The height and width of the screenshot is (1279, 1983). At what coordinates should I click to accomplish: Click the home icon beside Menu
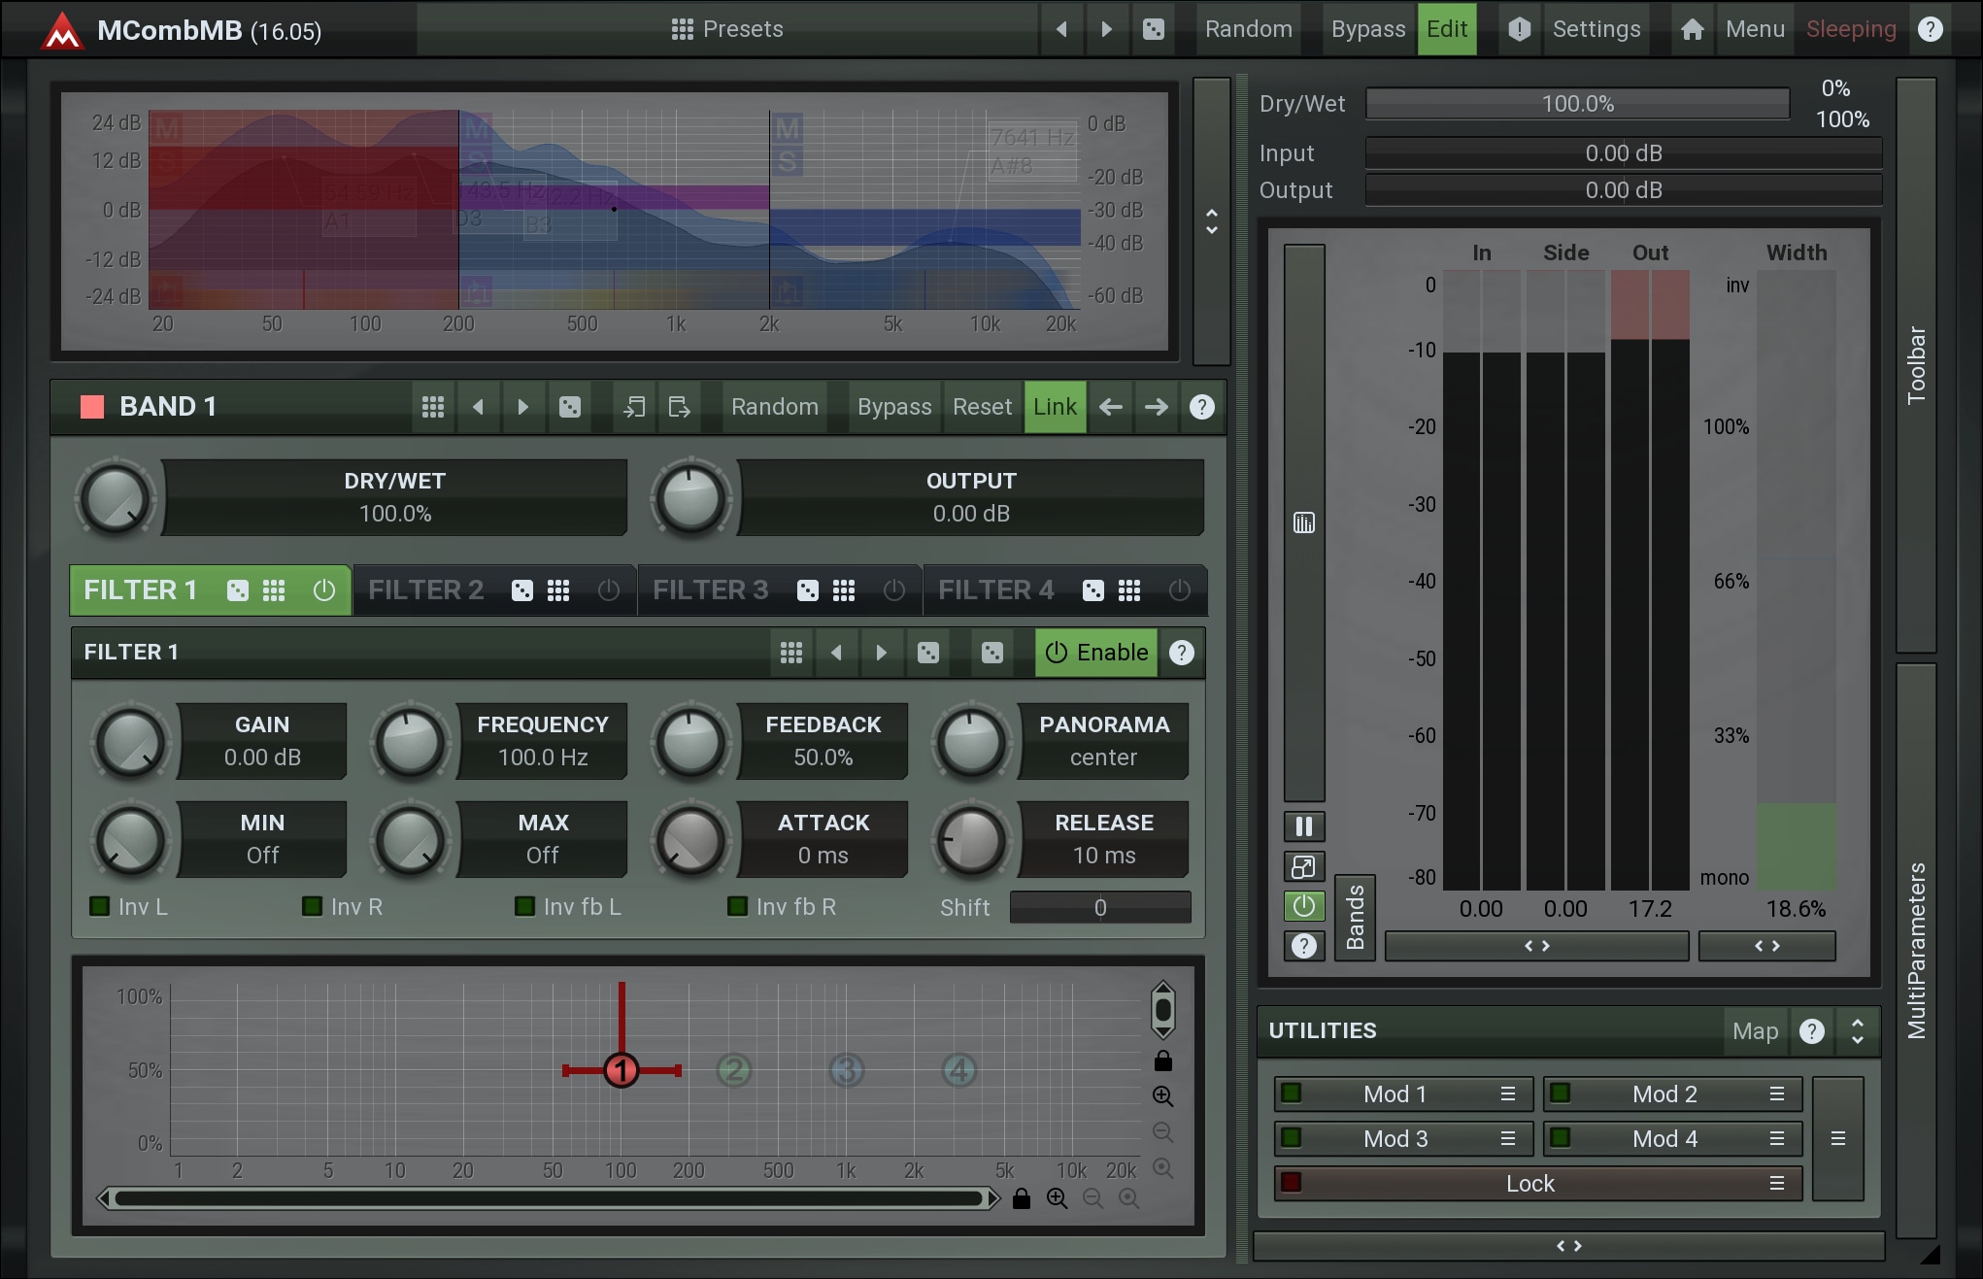pos(1692,29)
